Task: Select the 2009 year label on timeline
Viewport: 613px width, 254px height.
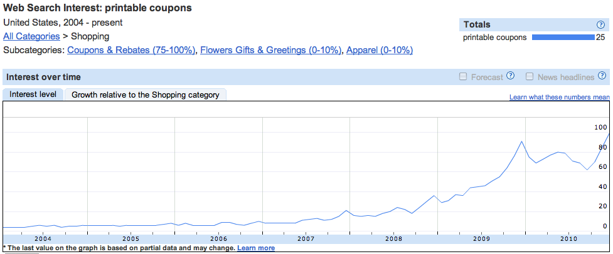Action: tap(481, 238)
